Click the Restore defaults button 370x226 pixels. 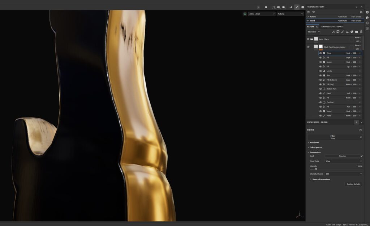pos(353,184)
